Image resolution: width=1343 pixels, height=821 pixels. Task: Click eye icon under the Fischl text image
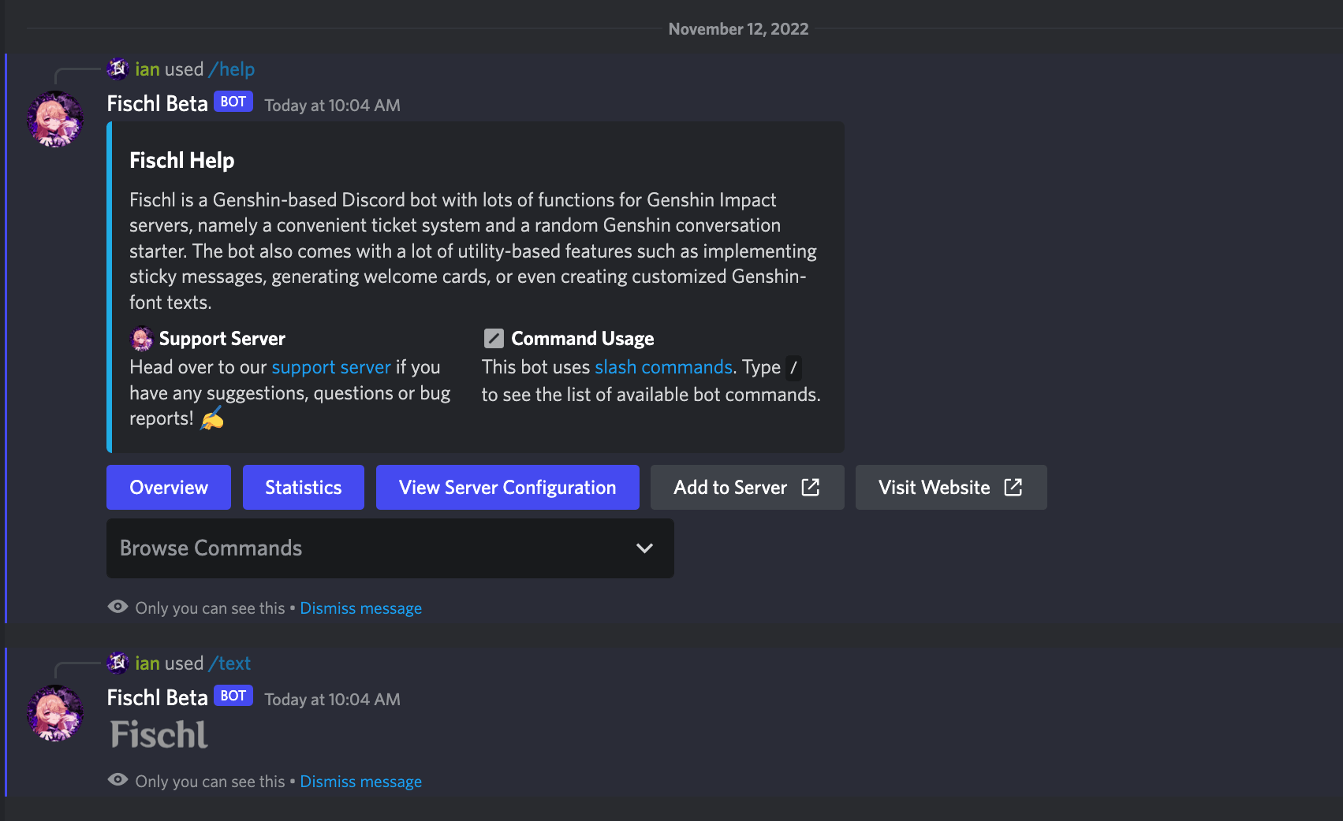point(118,780)
